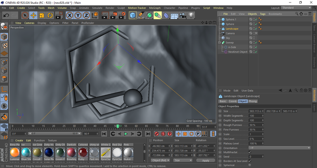
Task: Toggle Landscape enabled checkmark
Action: (256, 29)
